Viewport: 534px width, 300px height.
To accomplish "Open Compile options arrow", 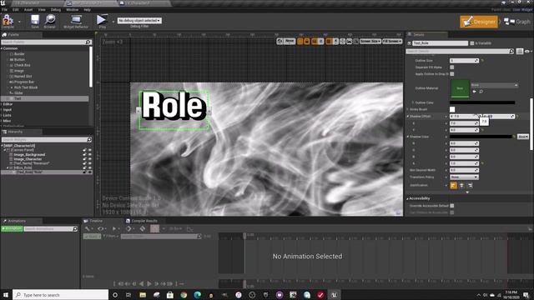I will tap(19, 22).
